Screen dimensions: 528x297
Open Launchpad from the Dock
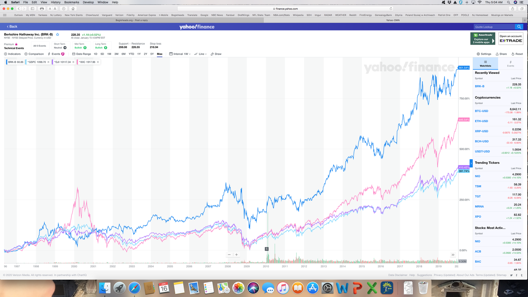click(x=120, y=288)
